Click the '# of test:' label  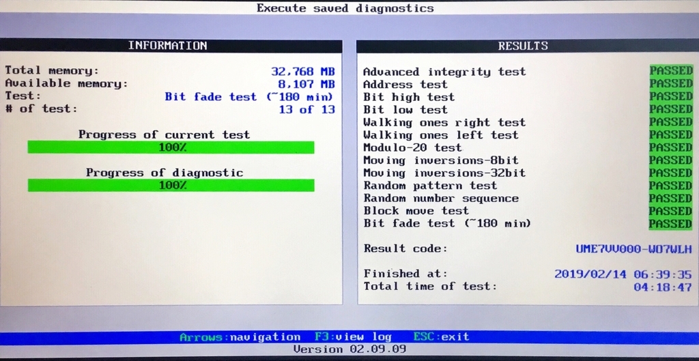click(41, 109)
